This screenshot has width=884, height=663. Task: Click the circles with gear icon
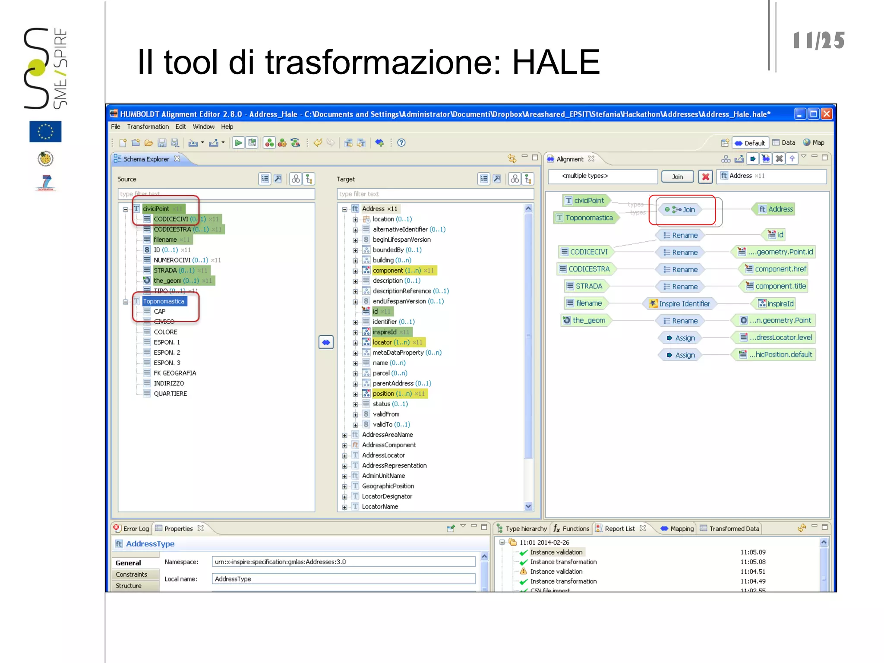(282, 143)
